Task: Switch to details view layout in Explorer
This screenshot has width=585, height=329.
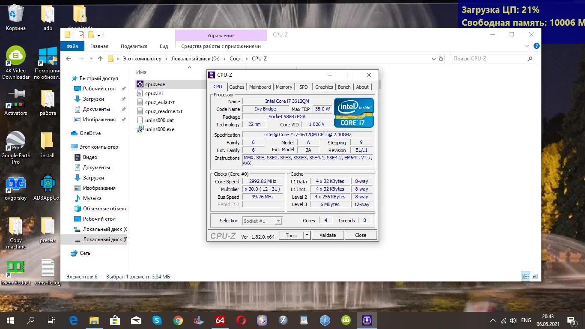Action: [x=525, y=277]
